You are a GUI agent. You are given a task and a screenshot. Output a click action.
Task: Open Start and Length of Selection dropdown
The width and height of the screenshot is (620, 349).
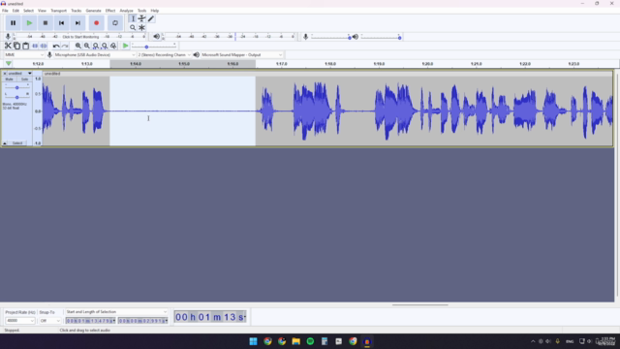pyautogui.click(x=116, y=312)
